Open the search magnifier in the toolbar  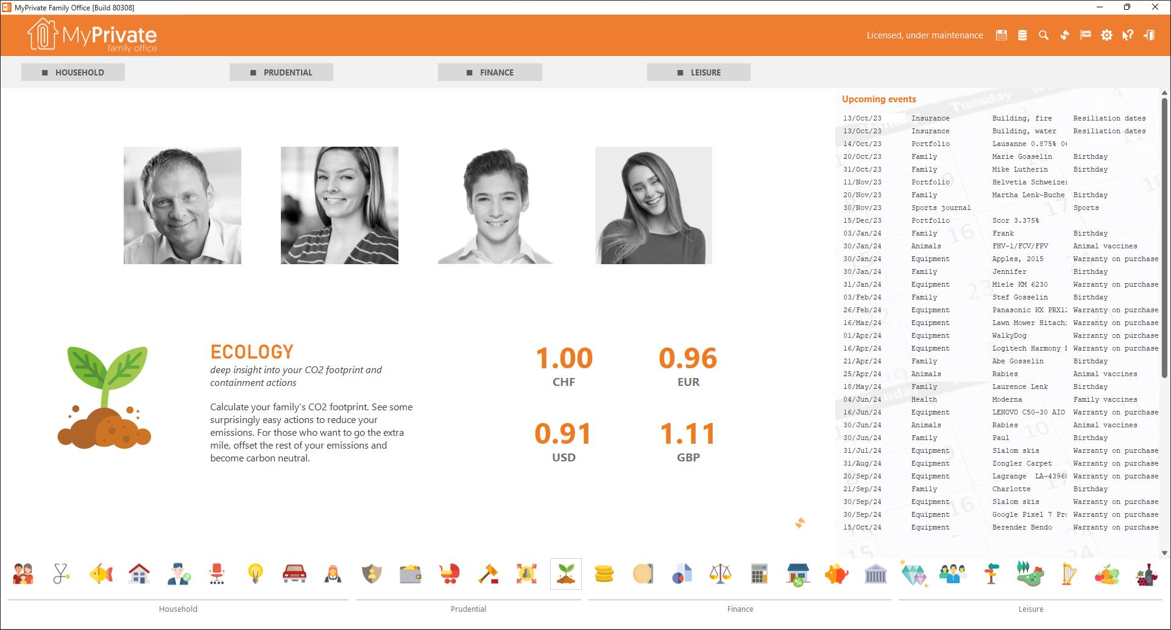pos(1043,35)
